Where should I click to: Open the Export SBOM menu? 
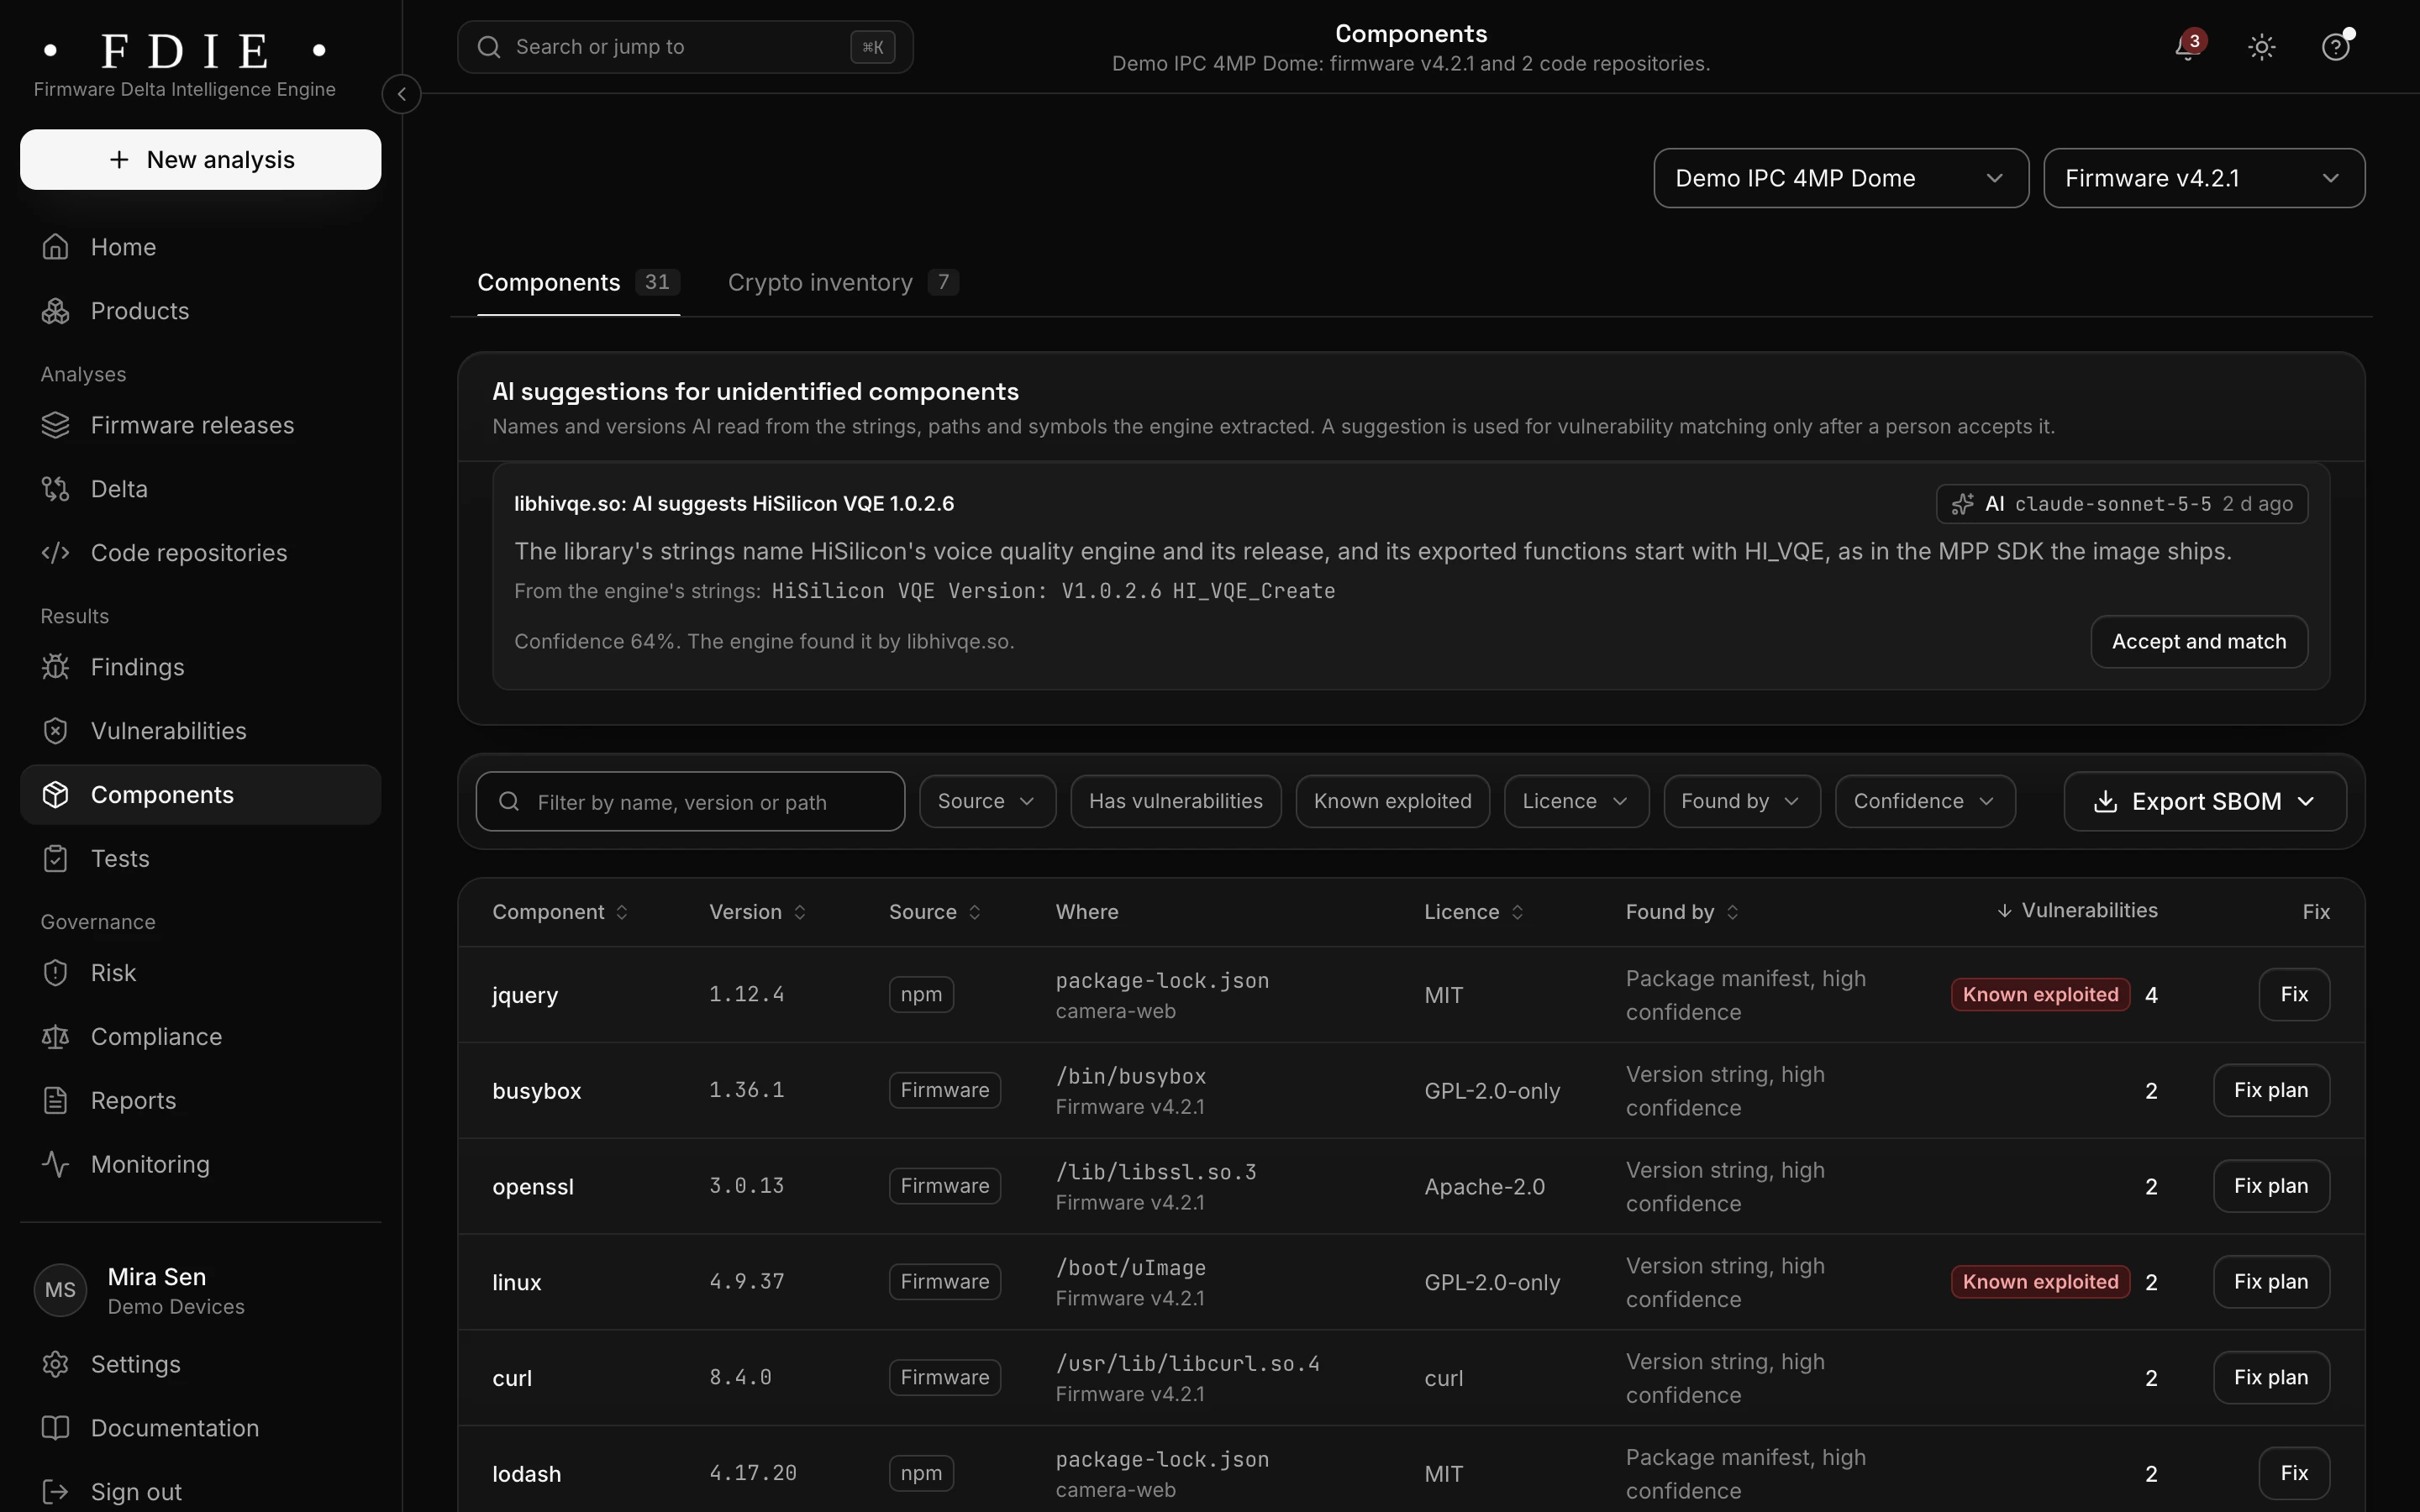pos(2205,801)
